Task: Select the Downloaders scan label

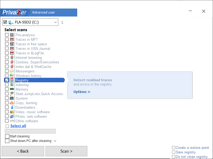Action: [26, 107]
